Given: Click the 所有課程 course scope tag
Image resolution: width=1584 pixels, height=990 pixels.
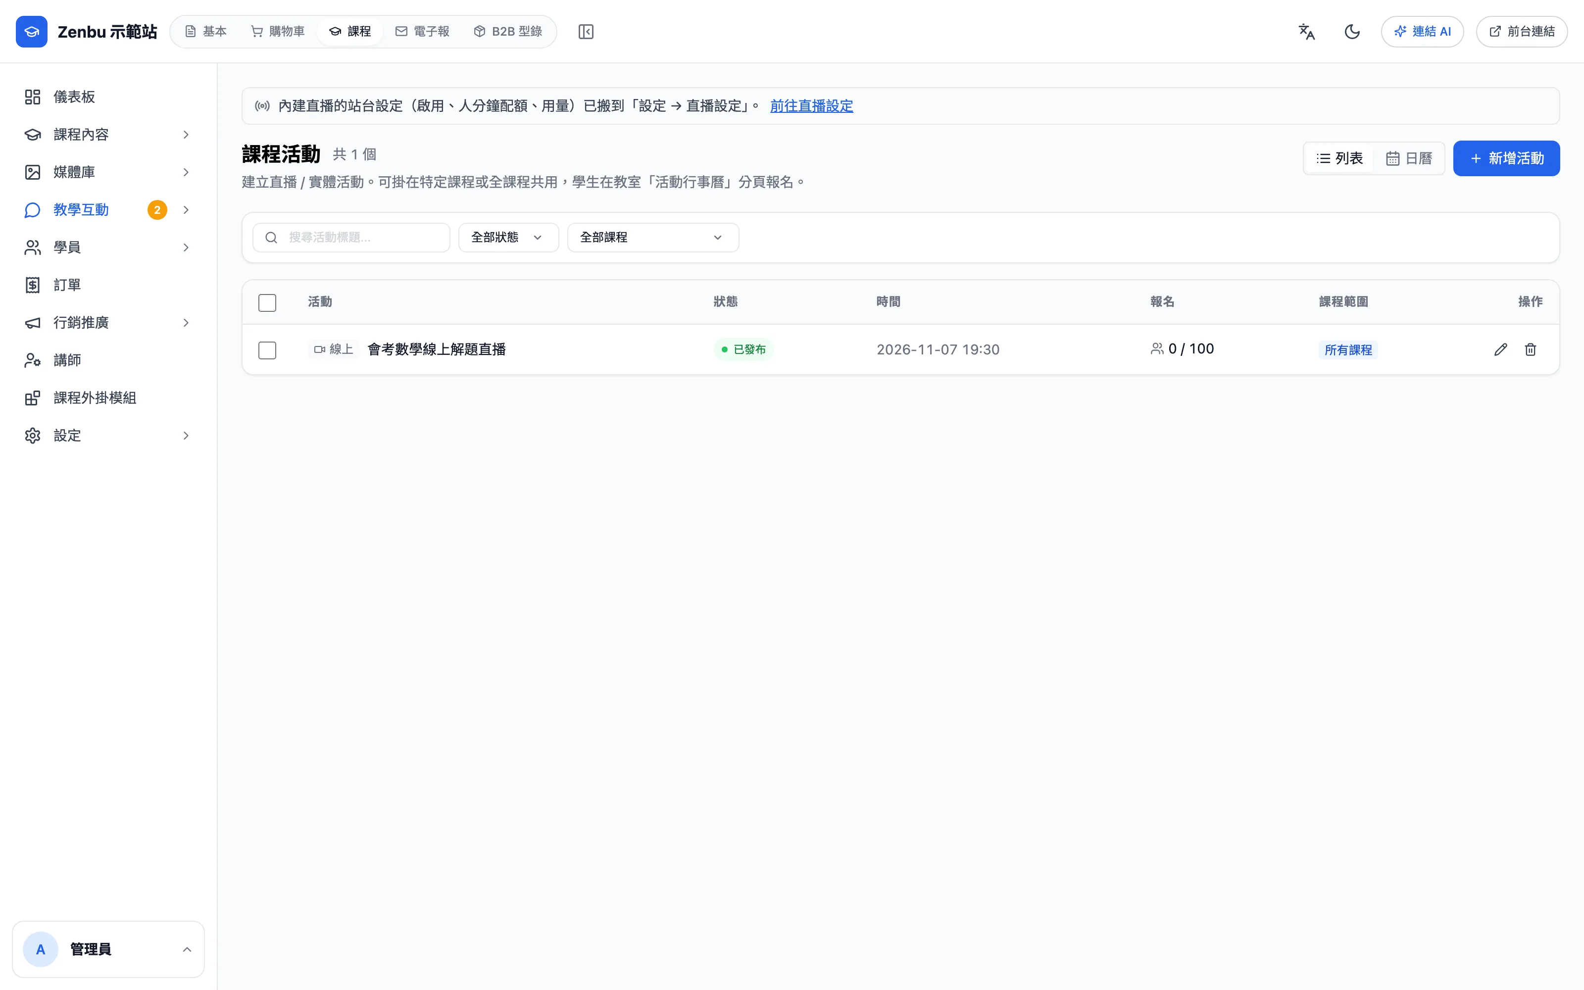Looking at the screenshot, I should pyautogui.click(x=1348, y=349).
